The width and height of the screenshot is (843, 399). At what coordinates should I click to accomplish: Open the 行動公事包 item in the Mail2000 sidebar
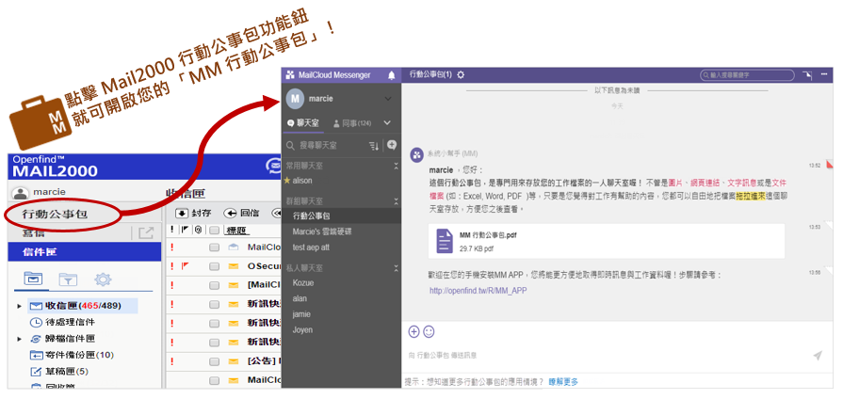tap(55, 215)
